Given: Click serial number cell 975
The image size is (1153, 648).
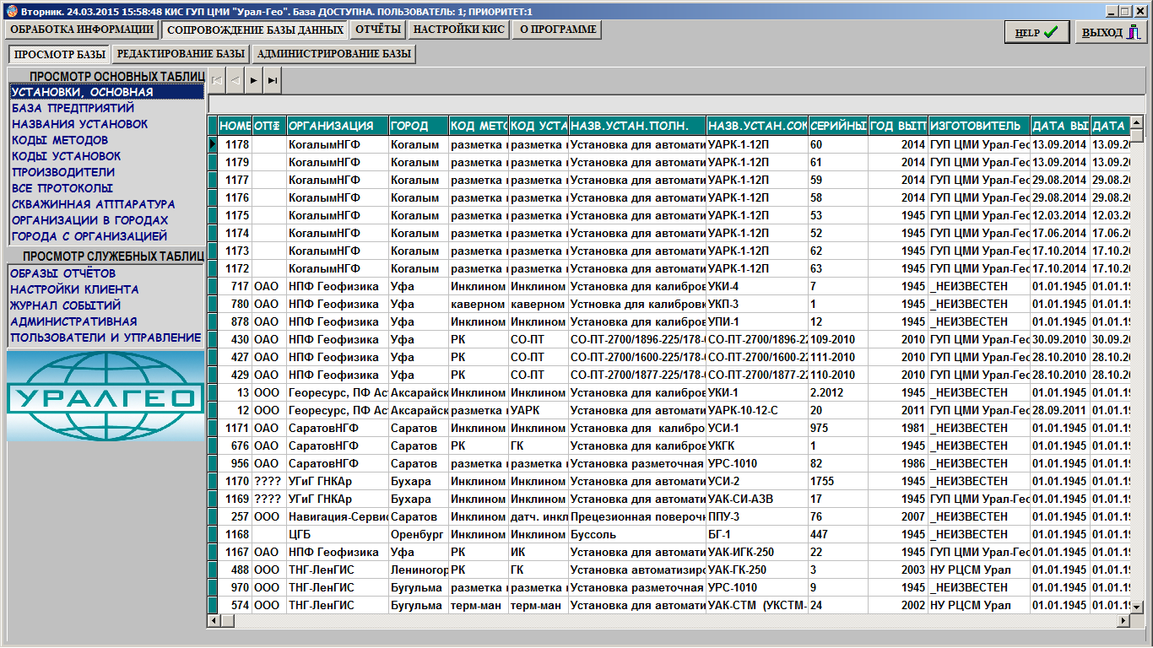Looking at the screenshot, I should [837, 428].
